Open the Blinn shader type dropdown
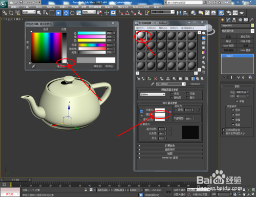The height and width of the screenshot is (197, 256). (x=153, y=94)
